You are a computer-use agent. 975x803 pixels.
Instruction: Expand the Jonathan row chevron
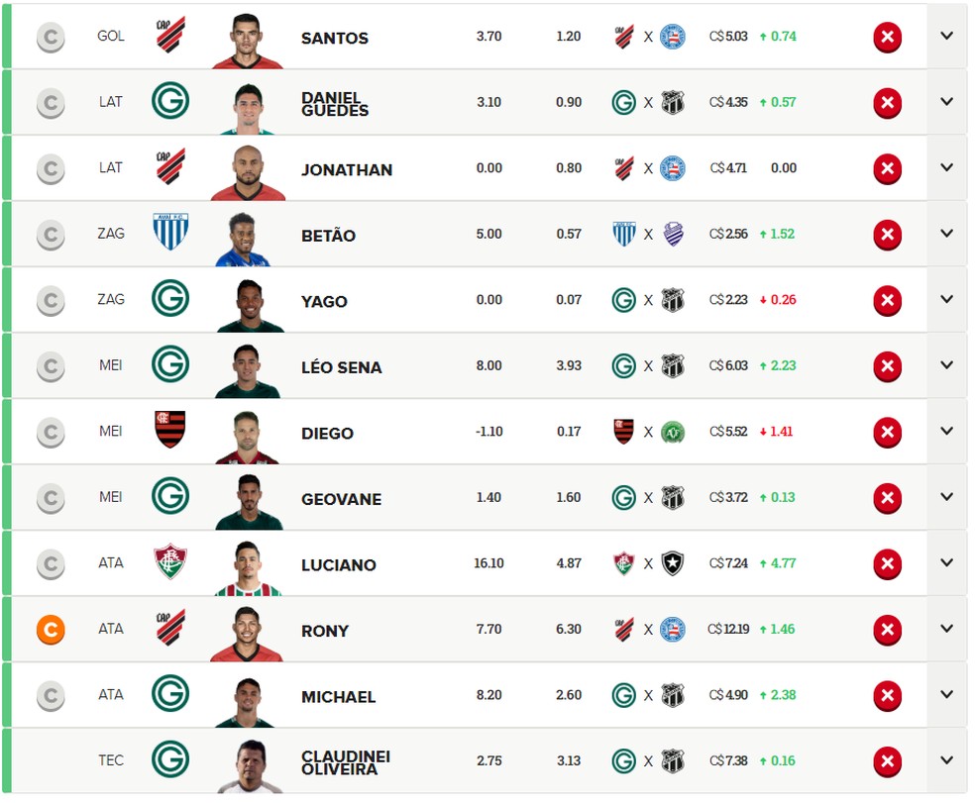(946, 167)
